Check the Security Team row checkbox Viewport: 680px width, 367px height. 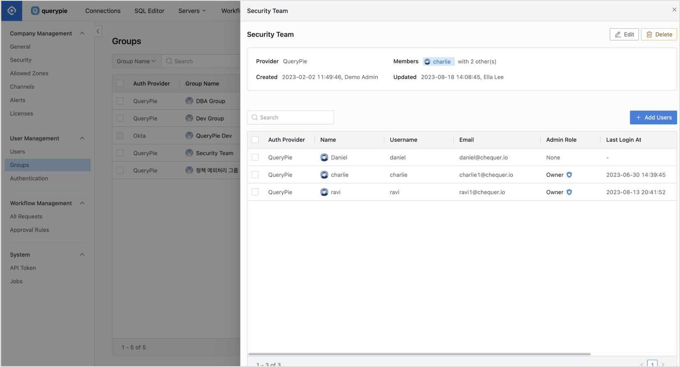120,153
